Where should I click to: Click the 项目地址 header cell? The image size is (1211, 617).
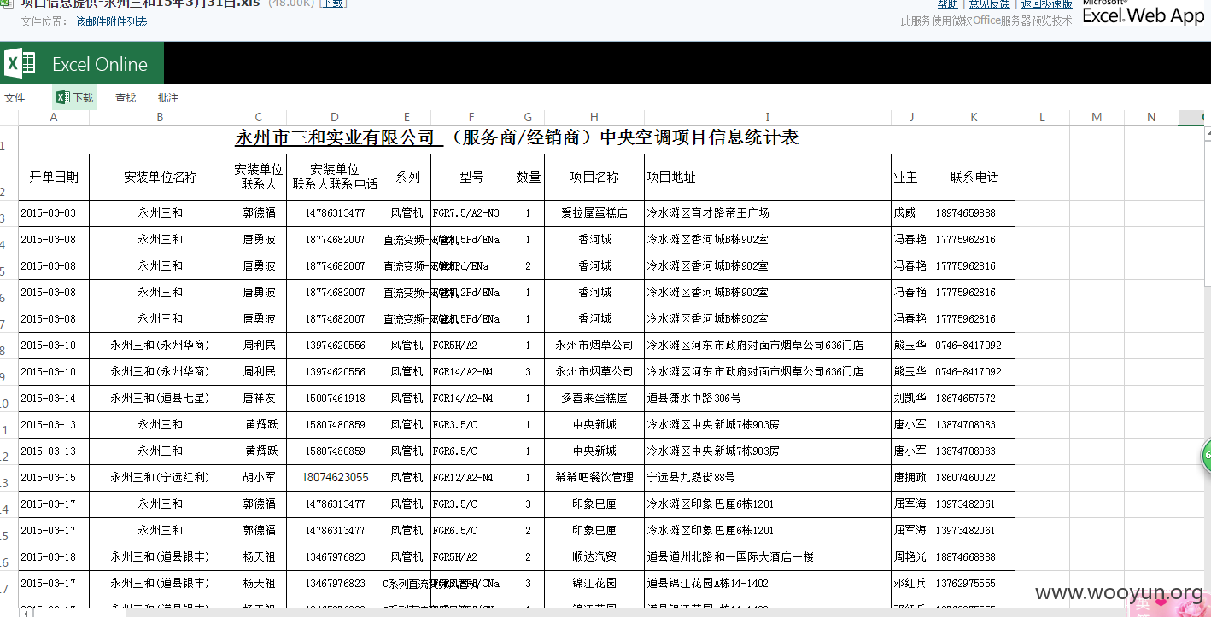768,177
